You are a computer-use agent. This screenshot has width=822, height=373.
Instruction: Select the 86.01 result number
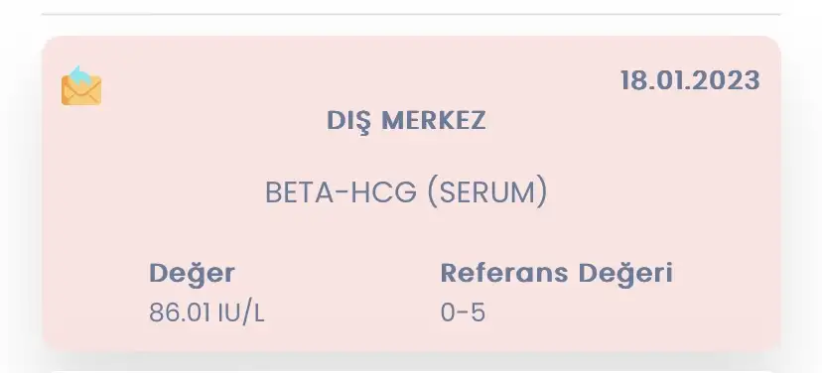pyautogui.click(x=181, y=312)
